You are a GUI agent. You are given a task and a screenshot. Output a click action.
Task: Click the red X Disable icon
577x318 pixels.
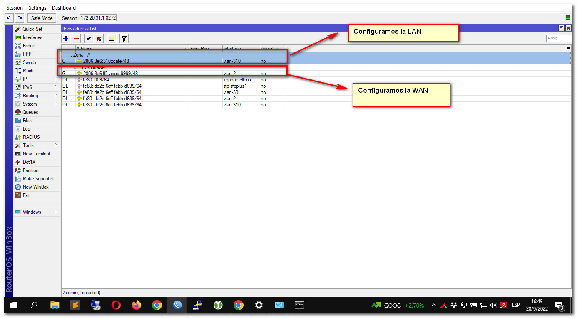(x=99, y=39)
